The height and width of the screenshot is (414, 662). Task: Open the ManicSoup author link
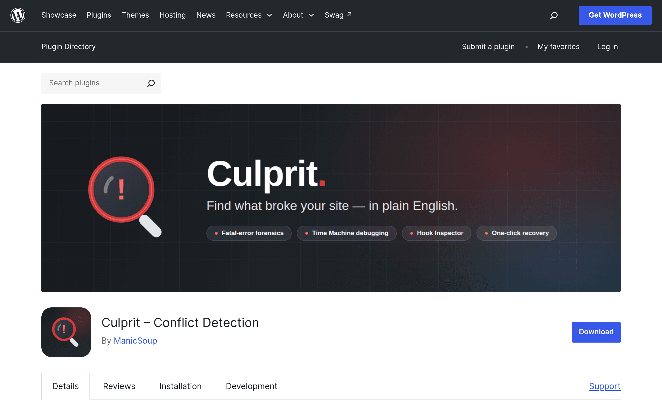click(135, 340)
